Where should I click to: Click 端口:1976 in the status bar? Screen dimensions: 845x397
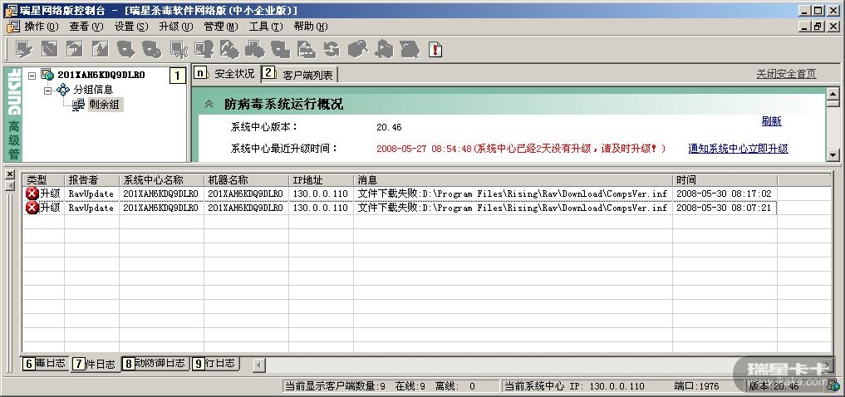click(697, 386)
